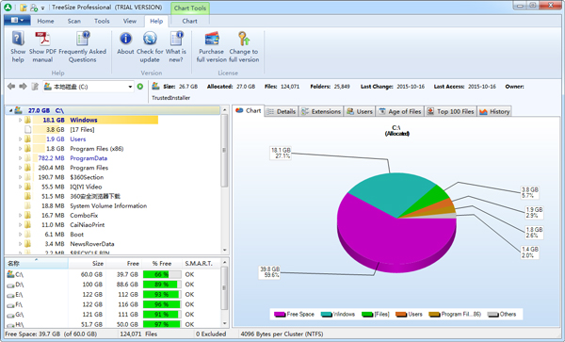Switch to Age of Files tab
The width and height of the screenshot is (565, 342).
(x=400, y=111)
